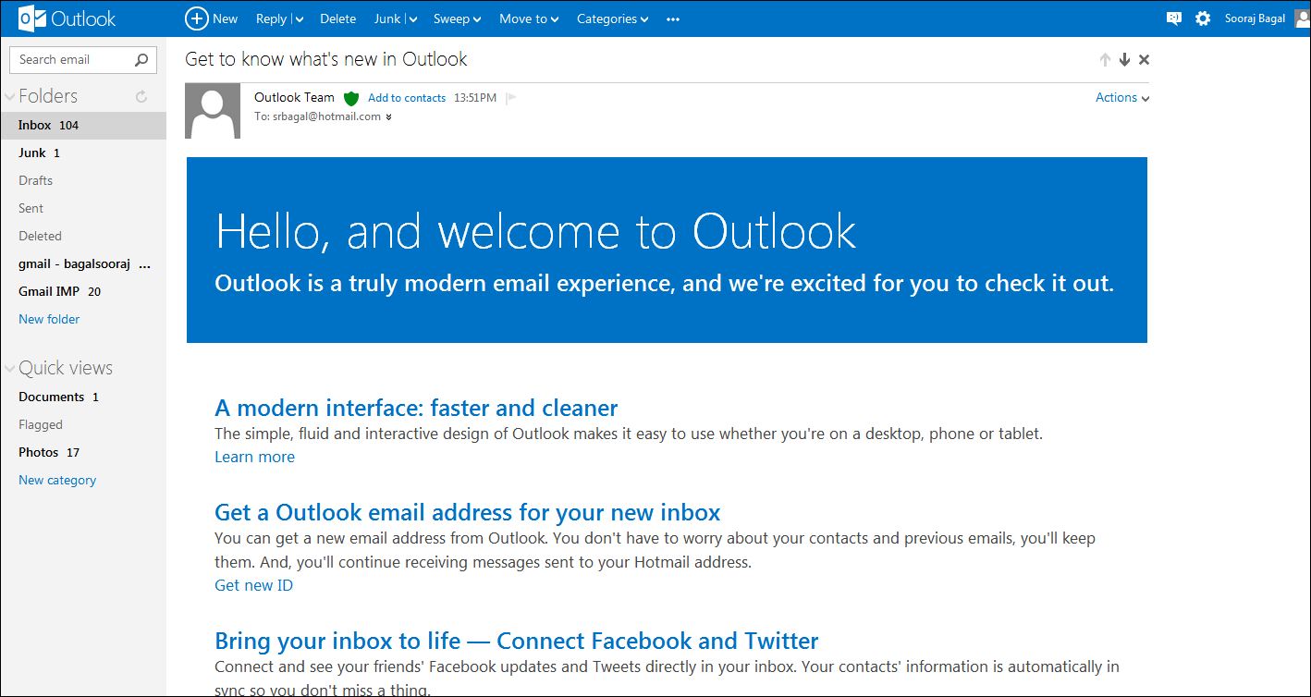Open the messaging chat icon
The width and height of the screenshot is (1311, 697).
tap(1174, 18)
